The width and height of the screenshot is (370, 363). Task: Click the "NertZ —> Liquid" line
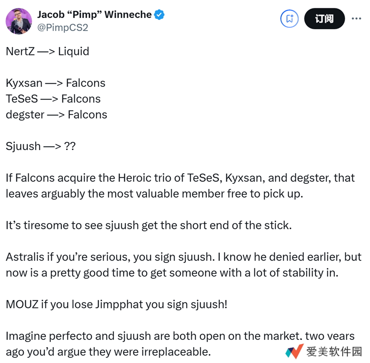click(47, 51)
